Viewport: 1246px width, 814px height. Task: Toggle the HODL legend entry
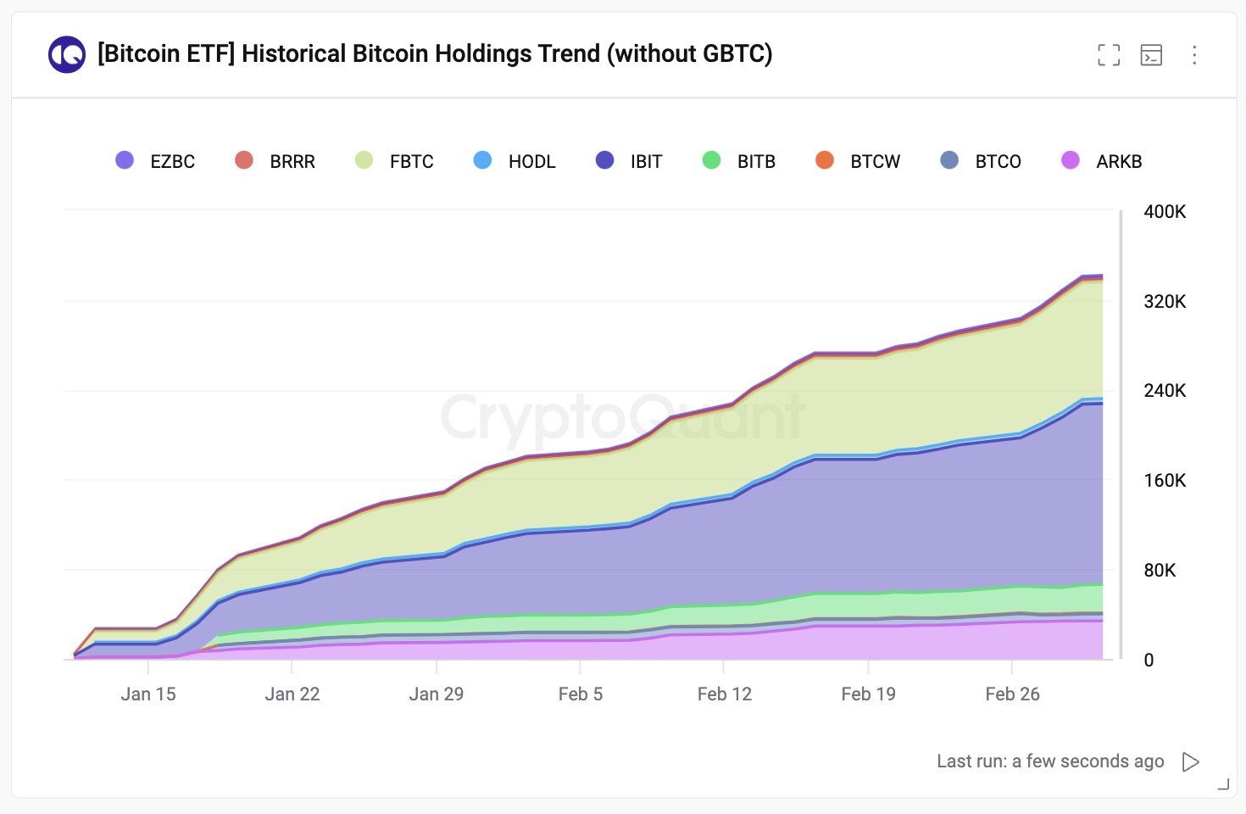coord(515,161)
